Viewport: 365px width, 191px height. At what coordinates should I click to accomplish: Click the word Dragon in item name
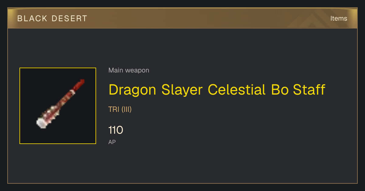pos(132,90)
